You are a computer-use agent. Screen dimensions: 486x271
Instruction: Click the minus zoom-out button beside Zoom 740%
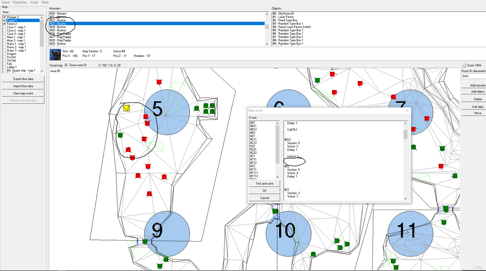464,65
